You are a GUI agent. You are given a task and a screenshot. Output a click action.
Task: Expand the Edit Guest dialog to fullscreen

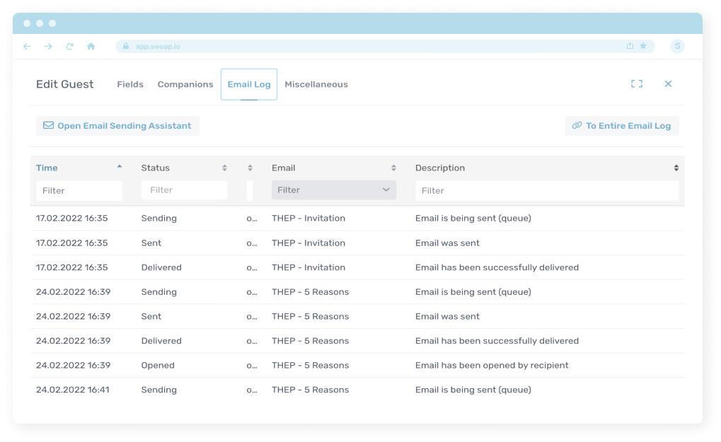(x=637, y=84)
